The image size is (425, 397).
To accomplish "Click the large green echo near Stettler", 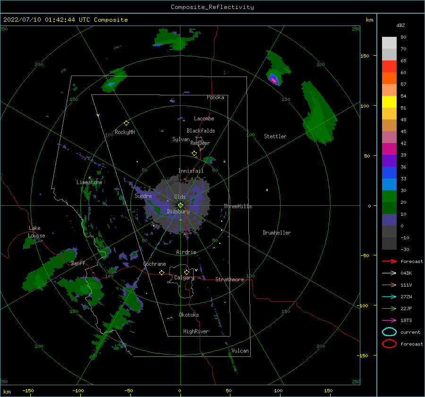I will coord(319,114).
